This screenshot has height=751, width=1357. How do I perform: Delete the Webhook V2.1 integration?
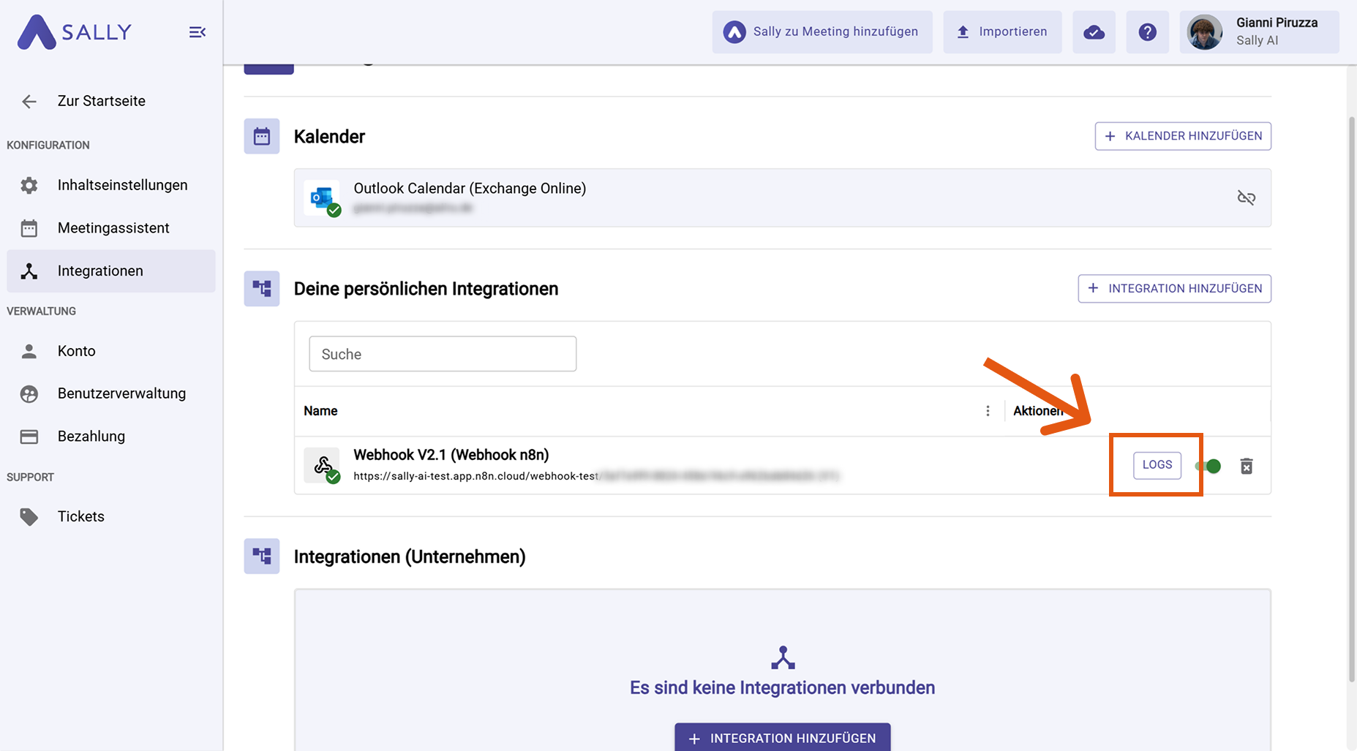point(1247,467)
